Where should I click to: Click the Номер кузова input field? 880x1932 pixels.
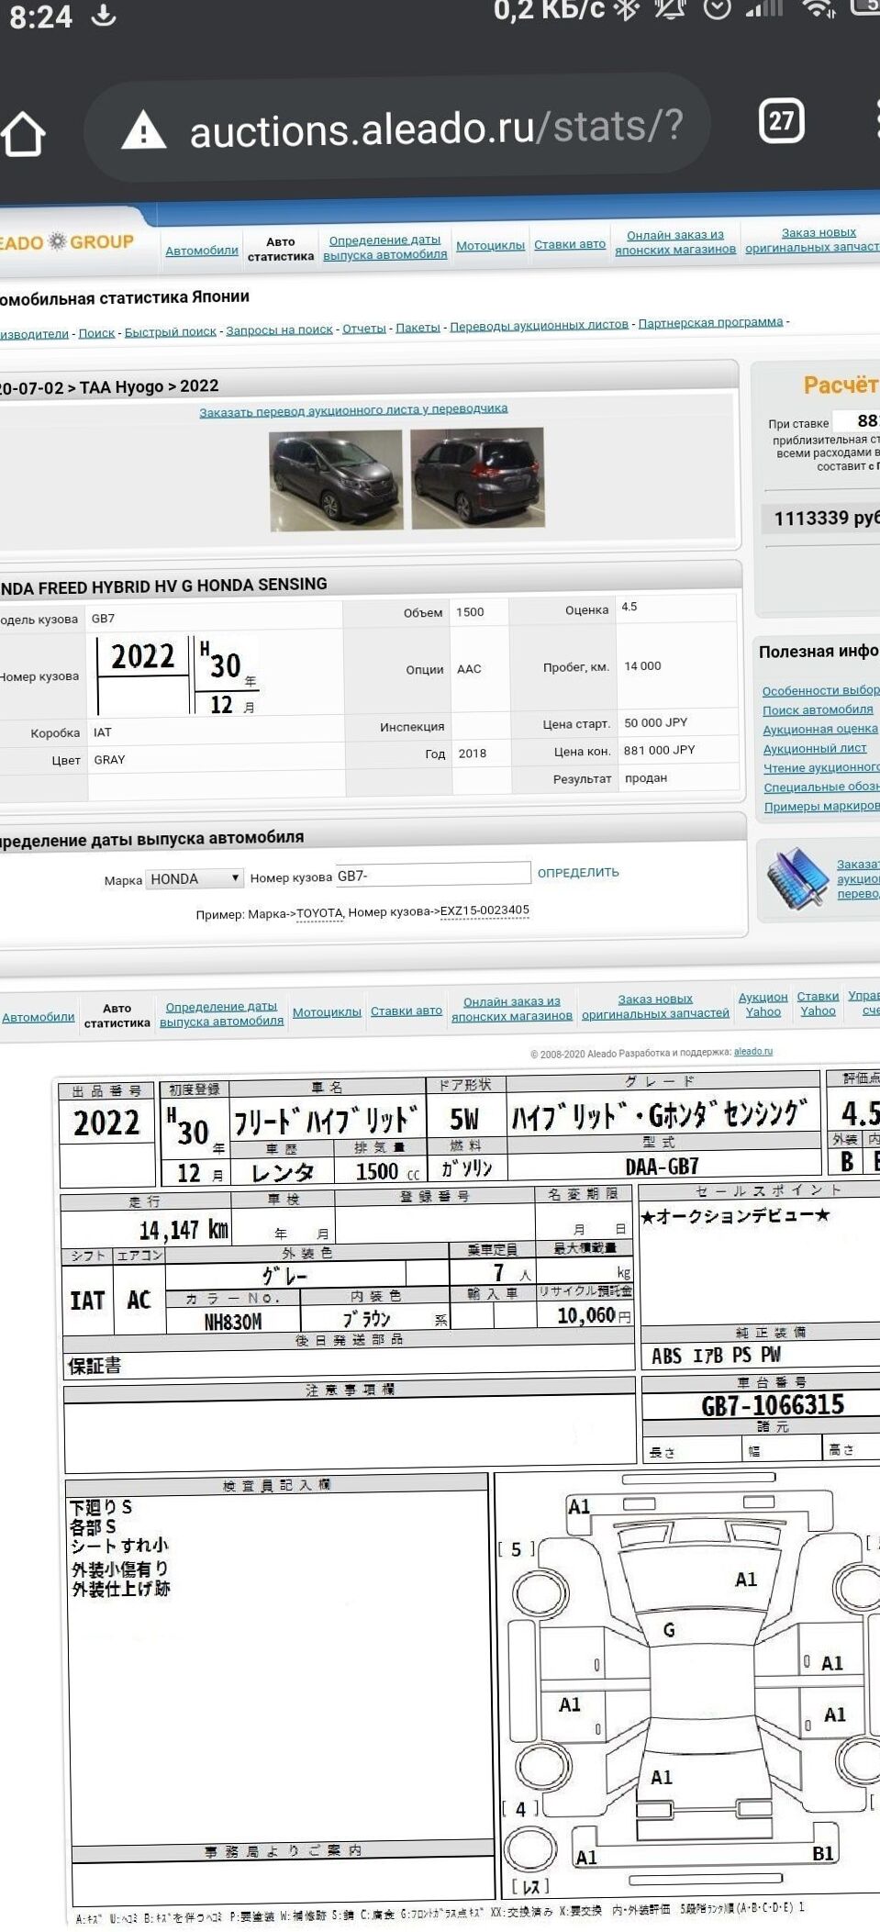point(433,874)
